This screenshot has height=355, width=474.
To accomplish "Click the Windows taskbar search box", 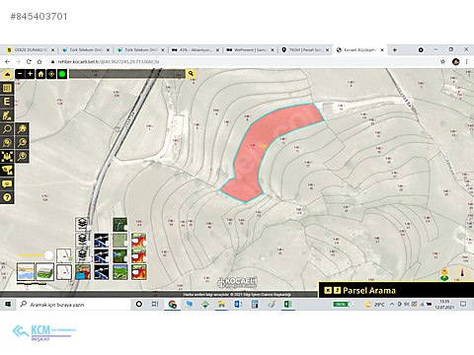I will click(73, 305).
